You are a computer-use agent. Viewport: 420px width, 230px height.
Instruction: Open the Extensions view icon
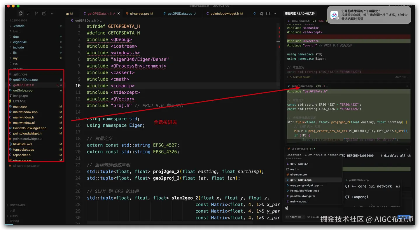point(44,13)
